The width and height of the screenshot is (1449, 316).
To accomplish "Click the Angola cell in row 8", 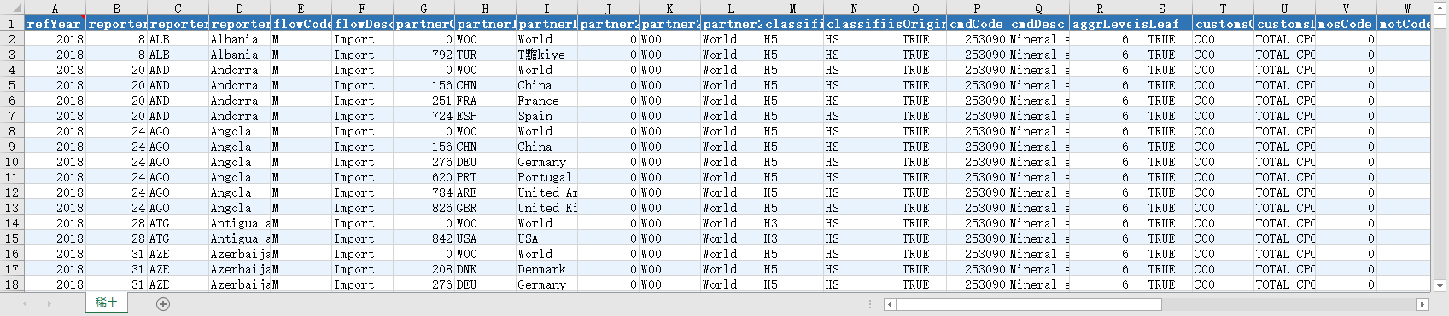I will tap(239, 131).
